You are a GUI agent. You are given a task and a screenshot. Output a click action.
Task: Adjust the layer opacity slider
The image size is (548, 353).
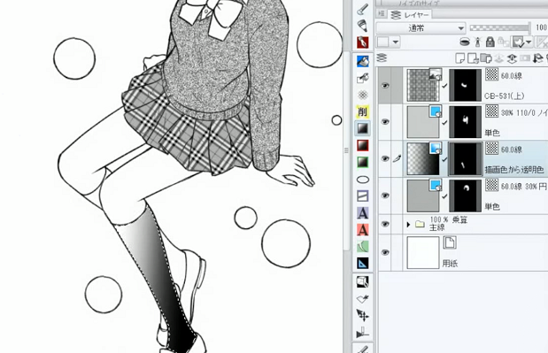pos(499,27)
